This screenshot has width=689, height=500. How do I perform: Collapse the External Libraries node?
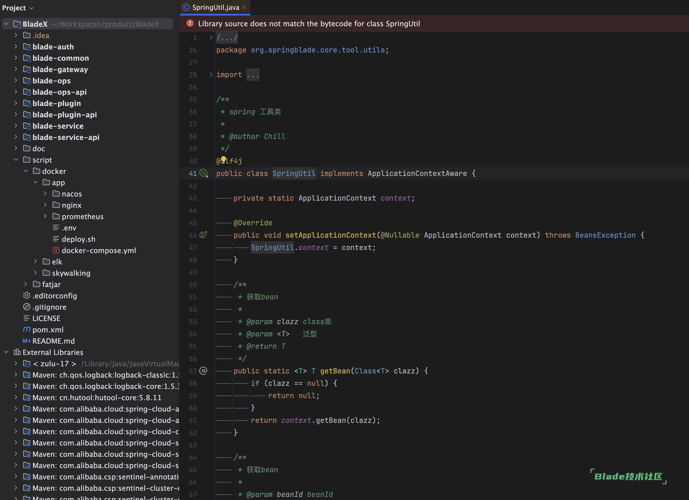click(x=6, y=352)
